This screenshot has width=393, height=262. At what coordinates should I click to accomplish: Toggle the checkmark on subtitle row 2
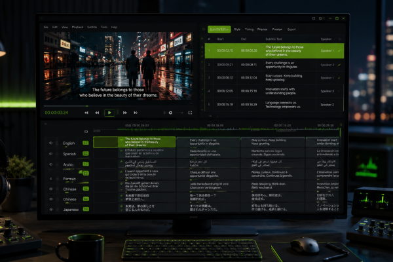click(339, 65)
